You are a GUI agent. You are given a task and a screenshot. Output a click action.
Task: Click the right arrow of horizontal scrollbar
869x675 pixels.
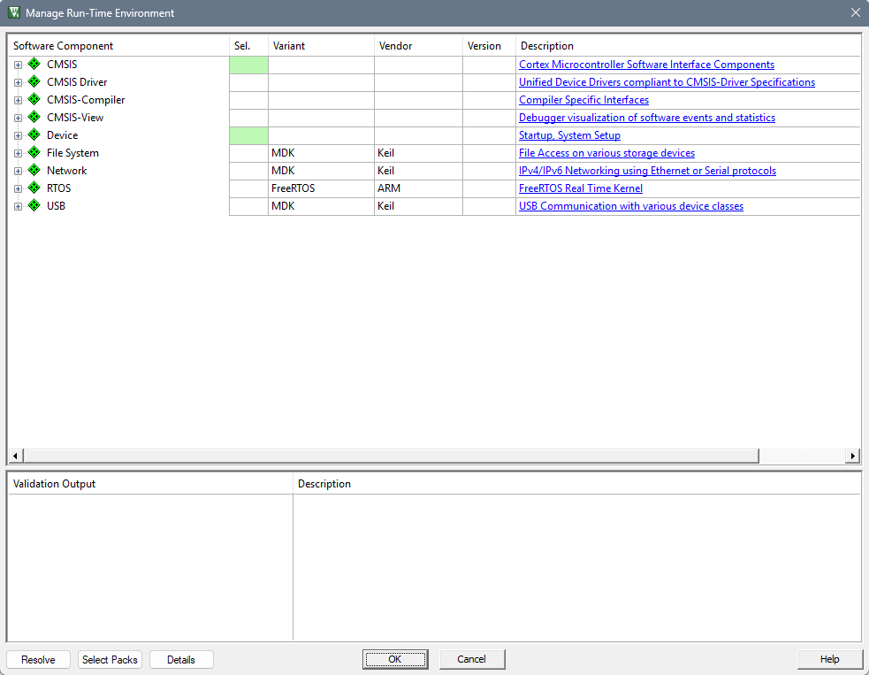tap(853, 456)
